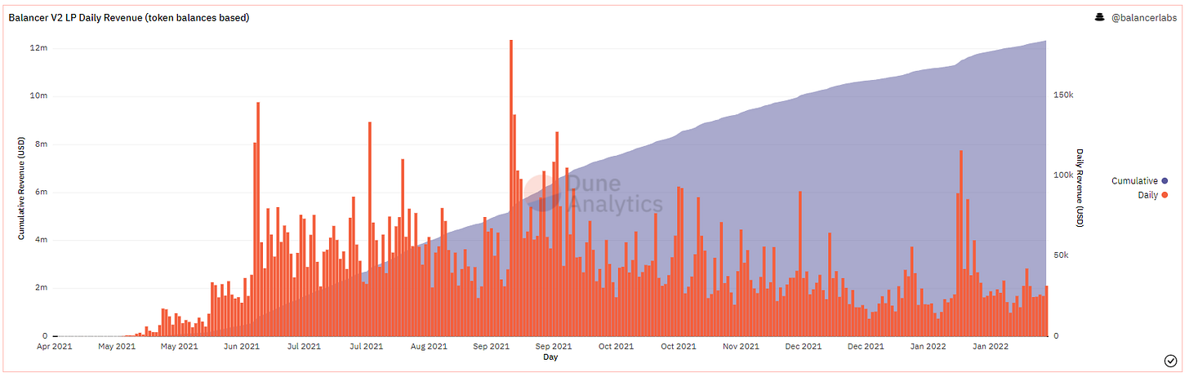
Task: Click the Dec 2021 x-axis label furthest right
Action: [x=866, y=347]
